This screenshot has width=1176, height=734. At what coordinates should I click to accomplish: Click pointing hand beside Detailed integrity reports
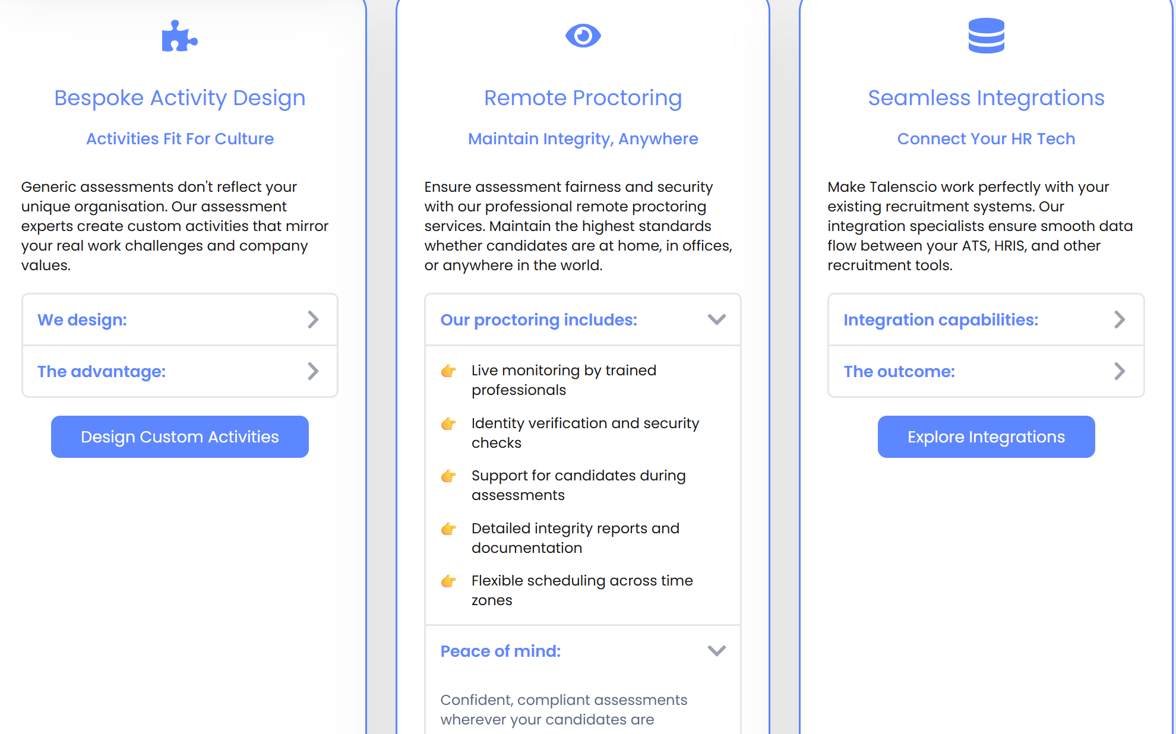coord(449,529)
